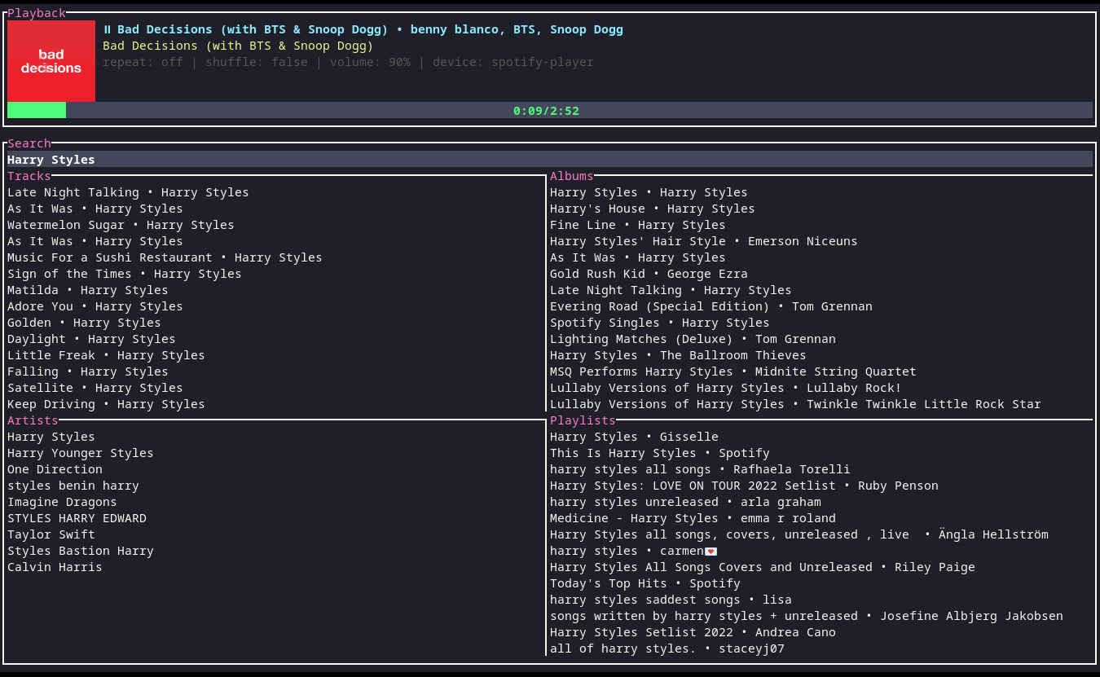Select the yellow album name line in Playback
Screen dimensions: 1100x677
[x=238, y=46]
